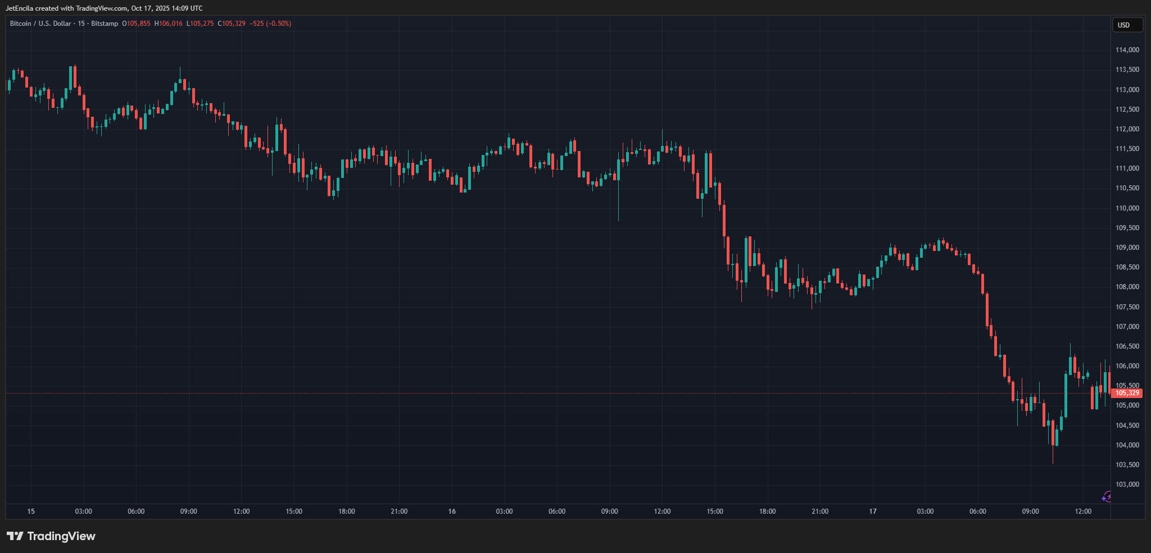Click the TradingView logo icon

tap(15, 536)
